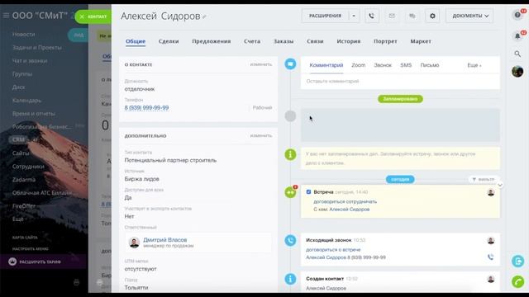Open the фильтр timeline filter
This screenshot has width=529, height=297.
point(484,180)
